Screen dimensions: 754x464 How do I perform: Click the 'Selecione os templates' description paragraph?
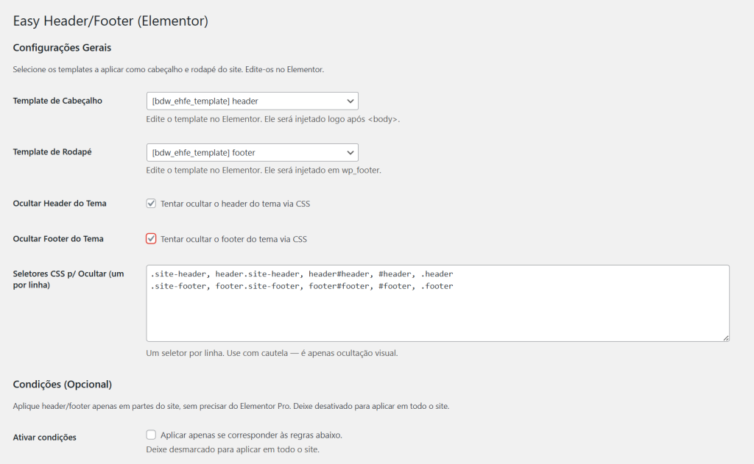tap(169, 70)
